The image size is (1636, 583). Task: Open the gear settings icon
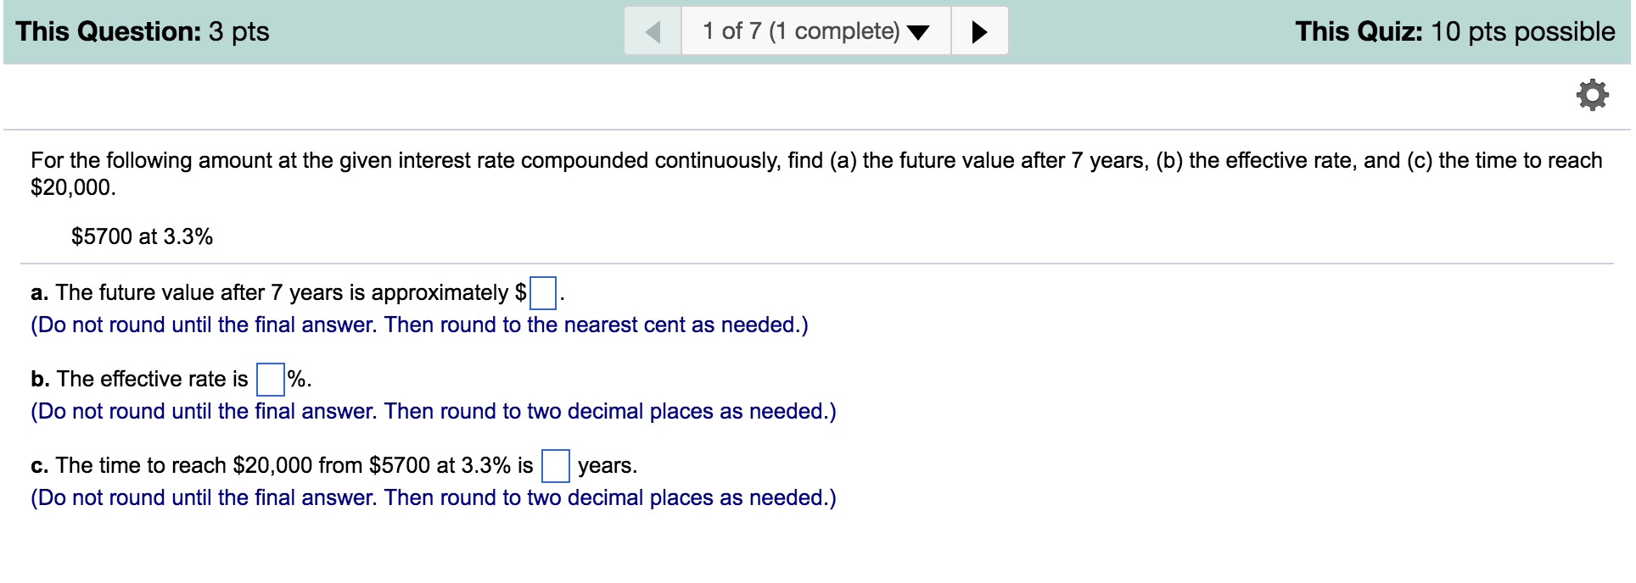pos(1592,95)
